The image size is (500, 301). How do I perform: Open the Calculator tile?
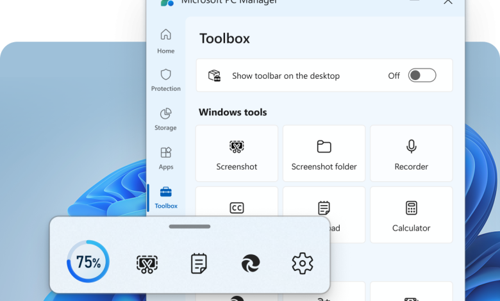412,215
